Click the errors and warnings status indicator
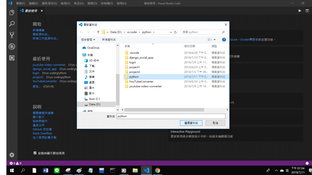 coord(16,163)
